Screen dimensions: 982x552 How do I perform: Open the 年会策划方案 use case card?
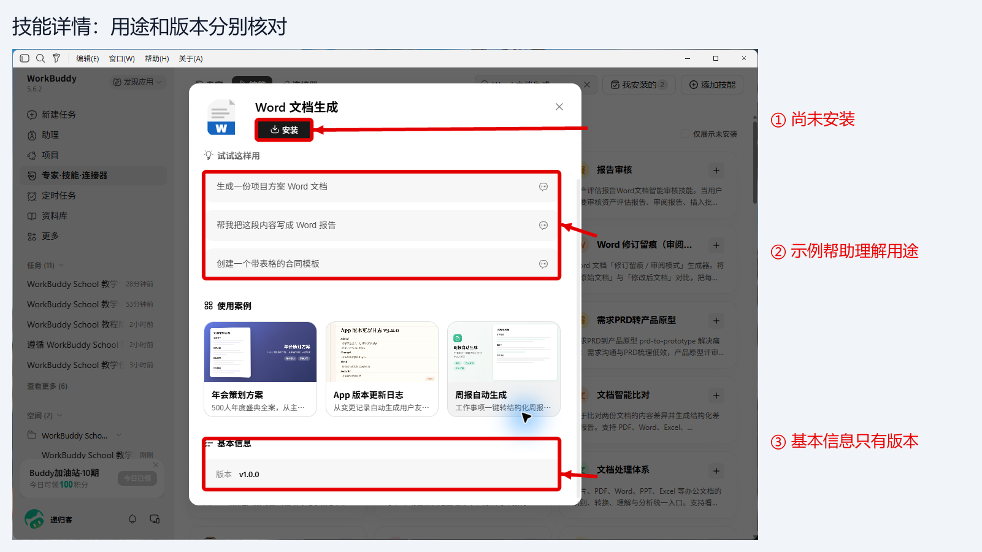[x=260, y=369]
